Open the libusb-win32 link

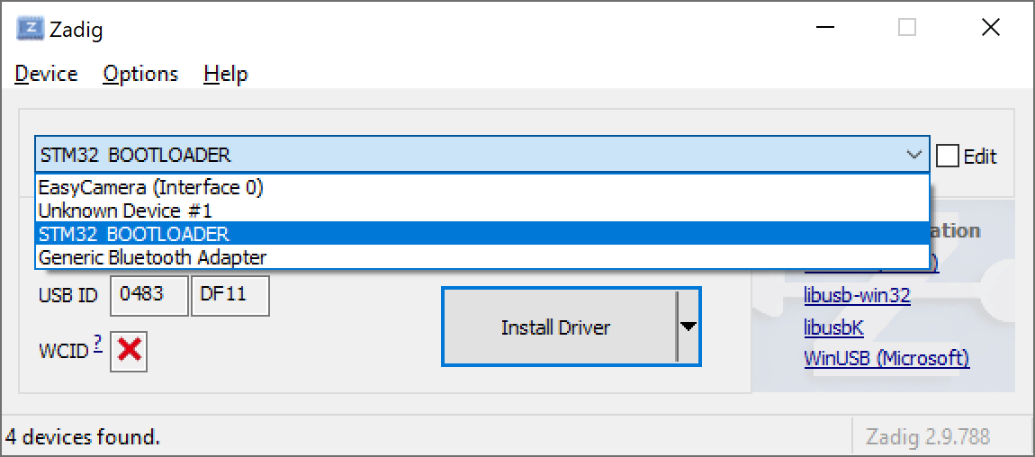pyautogui.click(x=857, y=296)
